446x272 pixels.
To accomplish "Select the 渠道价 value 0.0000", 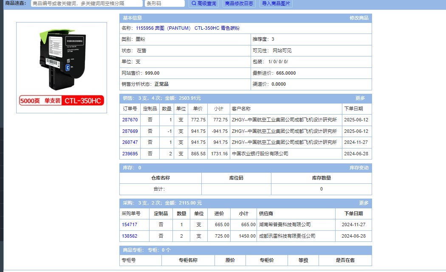I will [279, 84].
